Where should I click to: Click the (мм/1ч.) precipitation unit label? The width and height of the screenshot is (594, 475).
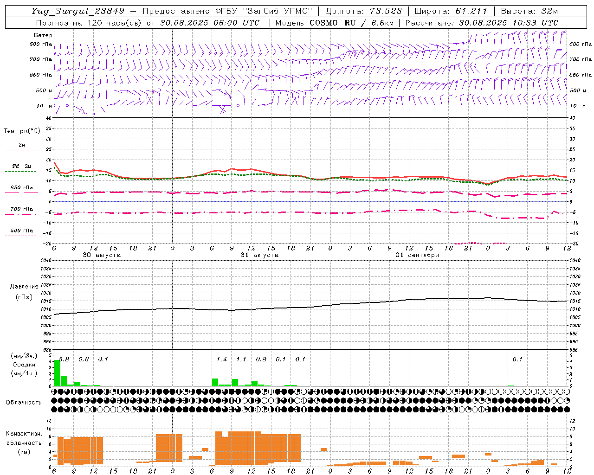pos(24,373)
